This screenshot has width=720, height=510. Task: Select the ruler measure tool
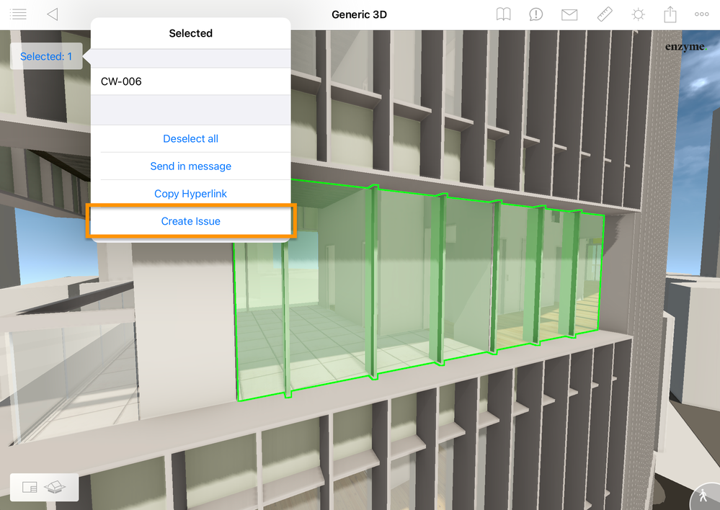click(604, 14)
